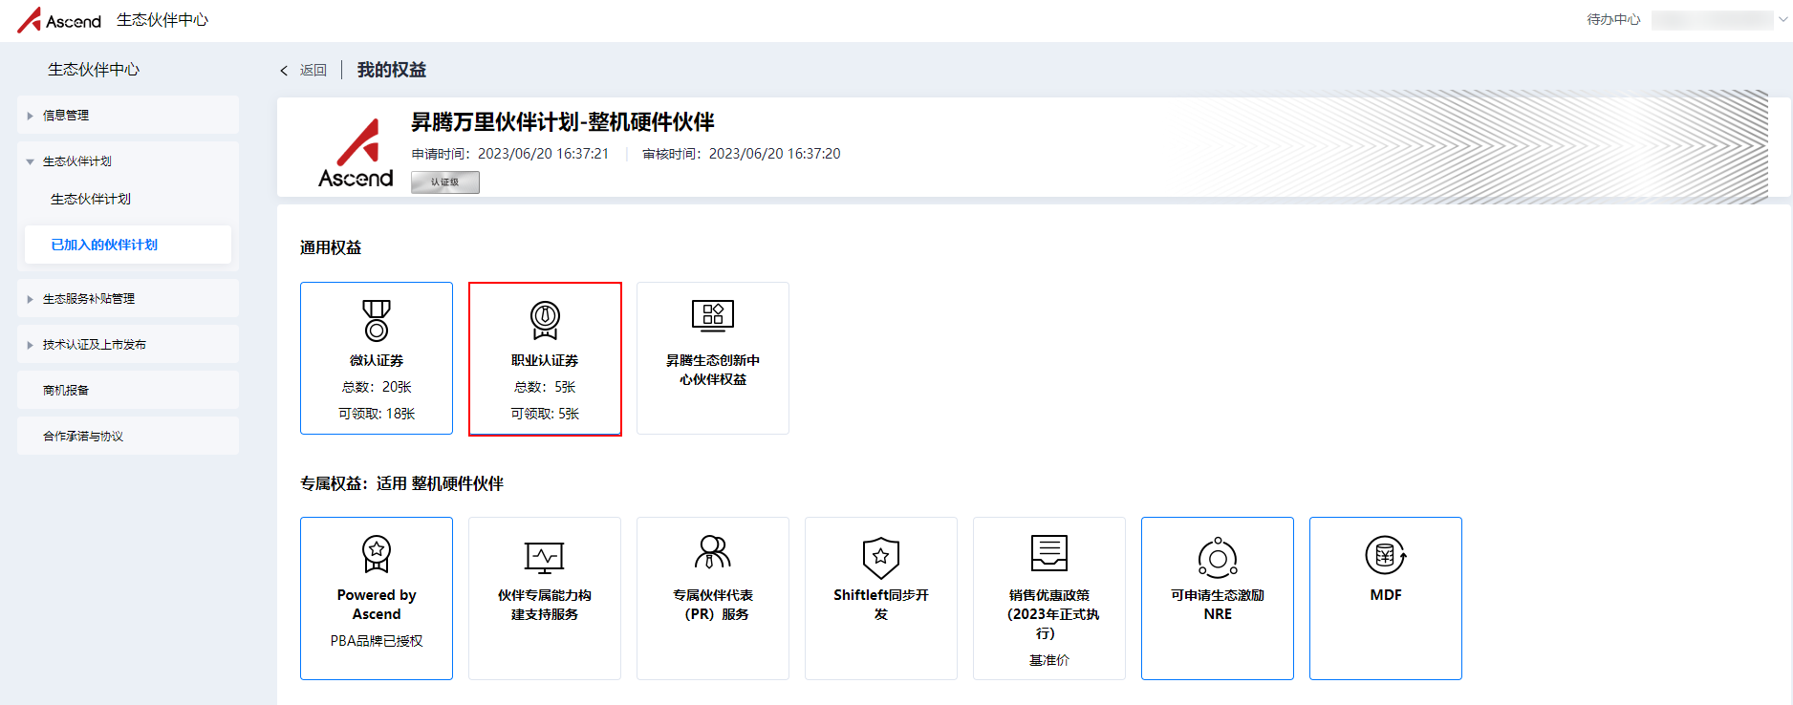Click 可领取: 18张 text

tap(377, 414)
